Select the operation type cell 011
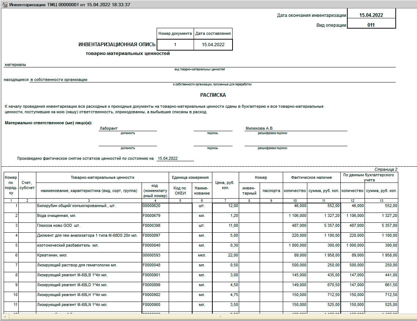The height and width of the screenshot is (321, 417). [x=371, y=25]
